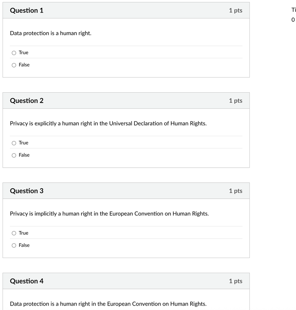Select True radio button for Question 1

[x=14, y=53]
